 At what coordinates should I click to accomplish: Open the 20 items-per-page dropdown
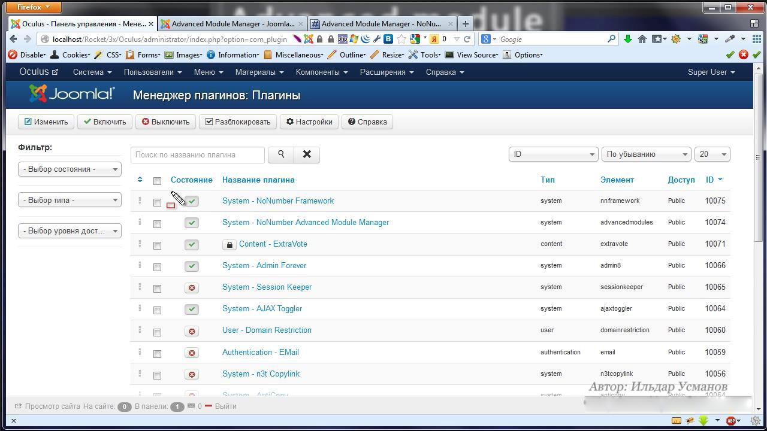pos(712,154)
